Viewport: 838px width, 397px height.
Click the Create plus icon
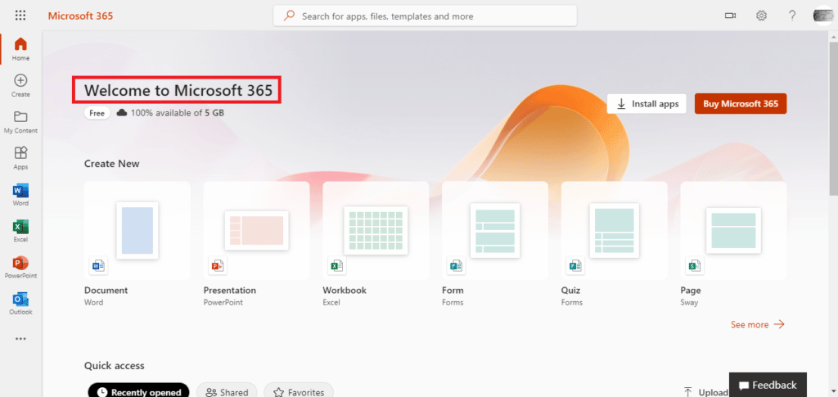(x=20, y=81)
